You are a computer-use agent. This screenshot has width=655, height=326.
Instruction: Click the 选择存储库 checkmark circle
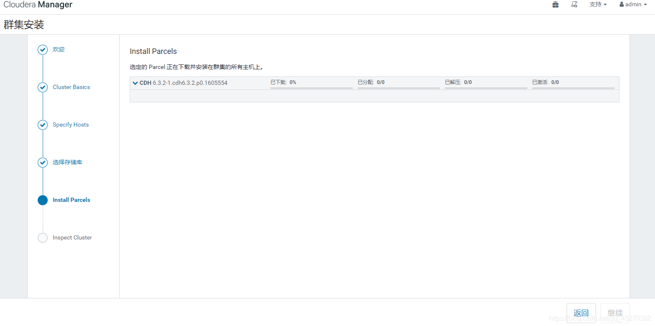(43, 163)
